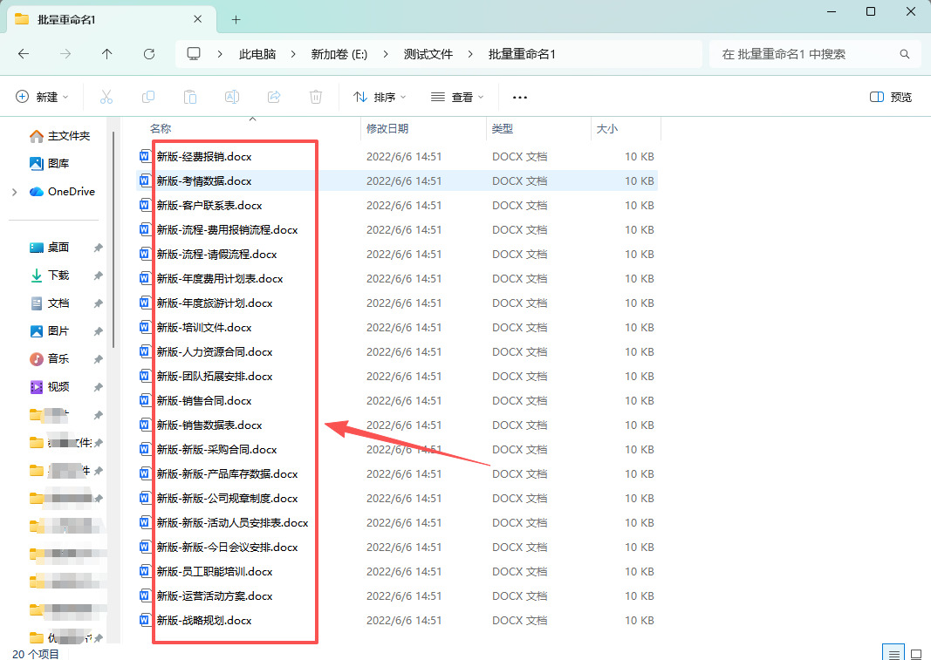
Task: Open the three-dot more options menu
Action: pyautogui.click(x=519, y=98)
